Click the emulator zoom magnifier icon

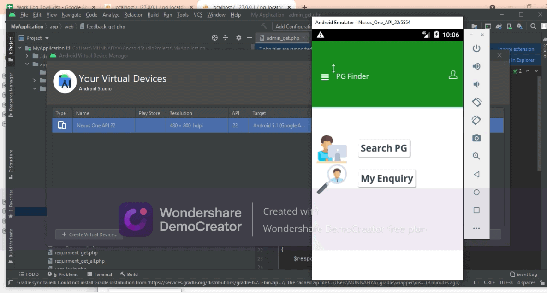476,156
